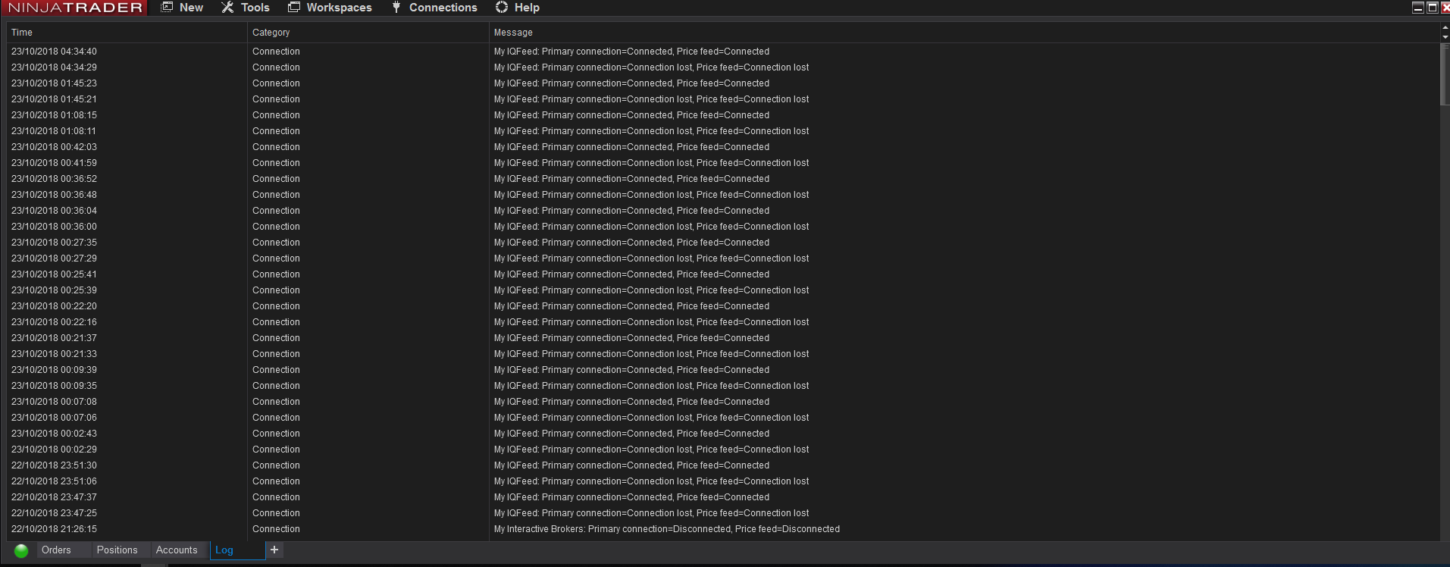This screenshot has width=1450, height=567.
Task: Select the 23/10/2018 00:41:59 timestamp
Action: coord(54,163)
